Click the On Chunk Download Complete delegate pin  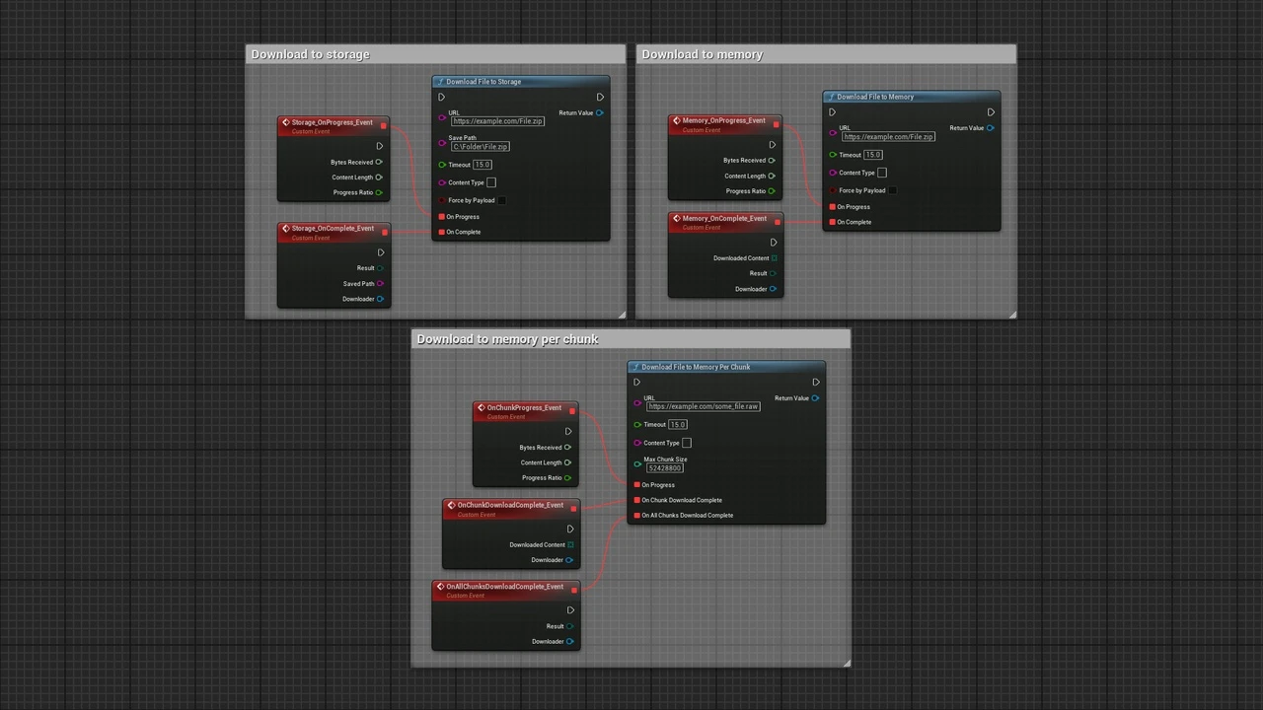point(637,500)
